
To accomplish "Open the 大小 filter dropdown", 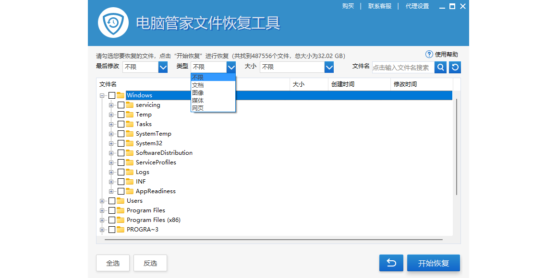I will tap(329, 67).
